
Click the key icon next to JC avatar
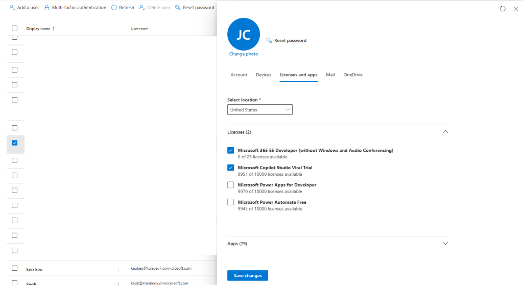269,40
